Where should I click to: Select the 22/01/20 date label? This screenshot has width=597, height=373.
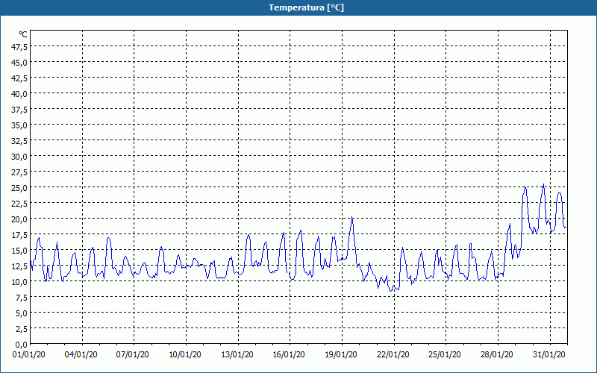(x=393, y=355)
